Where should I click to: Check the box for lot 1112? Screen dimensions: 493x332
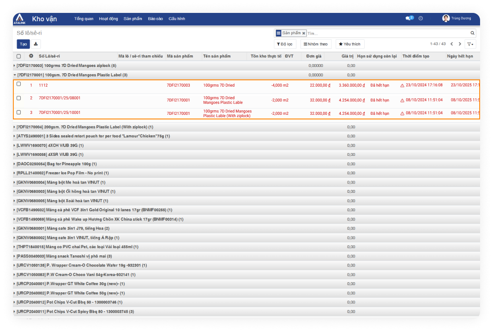tap(19, 84)
